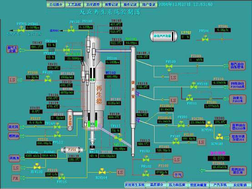Click the PA air source box
252x189 pixels.
click(15, 178)
